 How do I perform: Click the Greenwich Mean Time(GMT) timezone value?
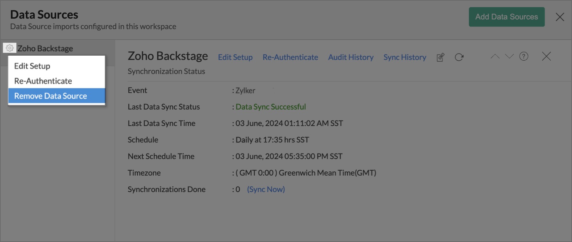point(306,173)
